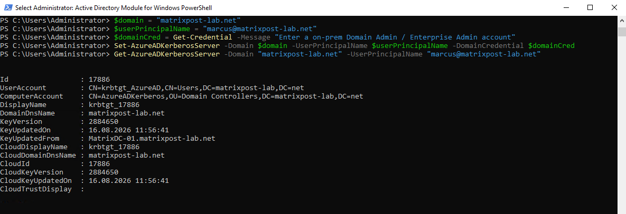Click the DomainDnsName label
Screen dimensions: 626x214
pos(27,113)
